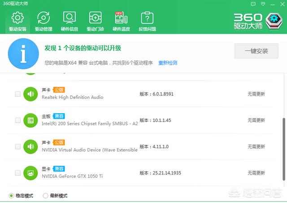This screenshot has height=203, width=287.
Task: Click version 10.1.1.45 text
Action: click(x=156, y=120)
